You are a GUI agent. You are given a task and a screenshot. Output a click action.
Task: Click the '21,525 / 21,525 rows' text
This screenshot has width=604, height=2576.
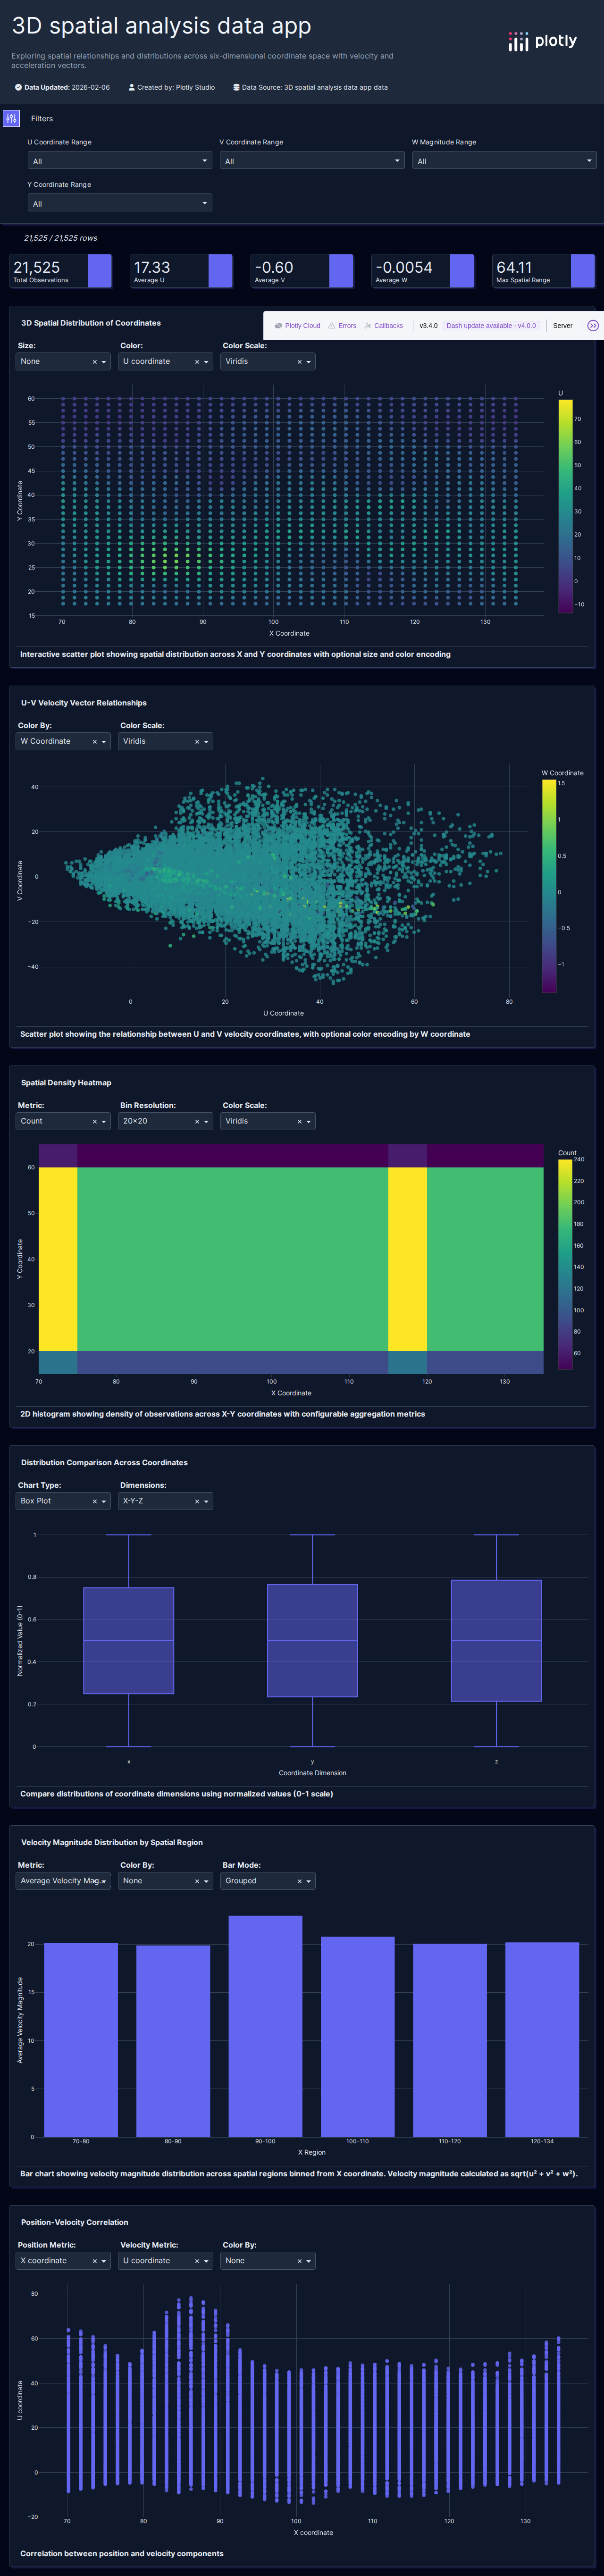(x=61, y=238)
